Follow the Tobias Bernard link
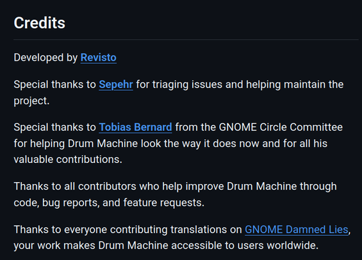This screenshot has width=362, height=260. (x=136, y=127)
